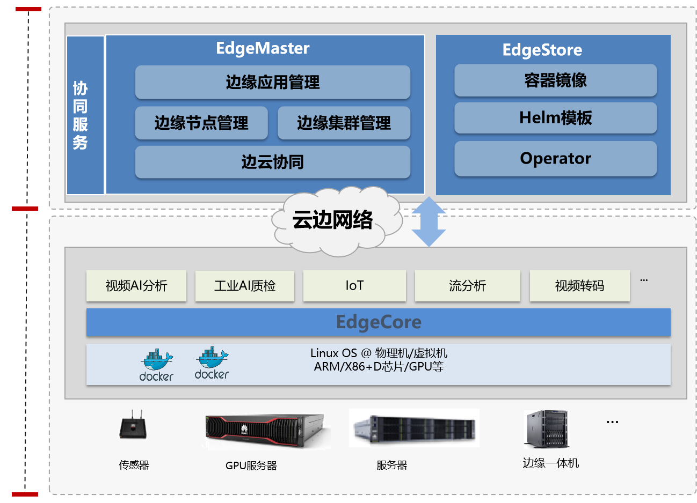Click the blue double-headed vertical arrow
The image size is (697, 503).
[429, 221]
